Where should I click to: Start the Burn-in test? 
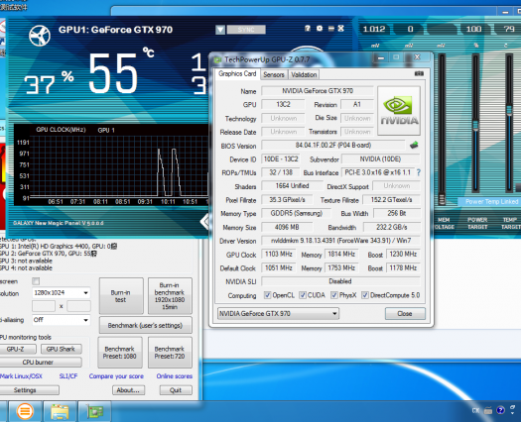[121, 296]
